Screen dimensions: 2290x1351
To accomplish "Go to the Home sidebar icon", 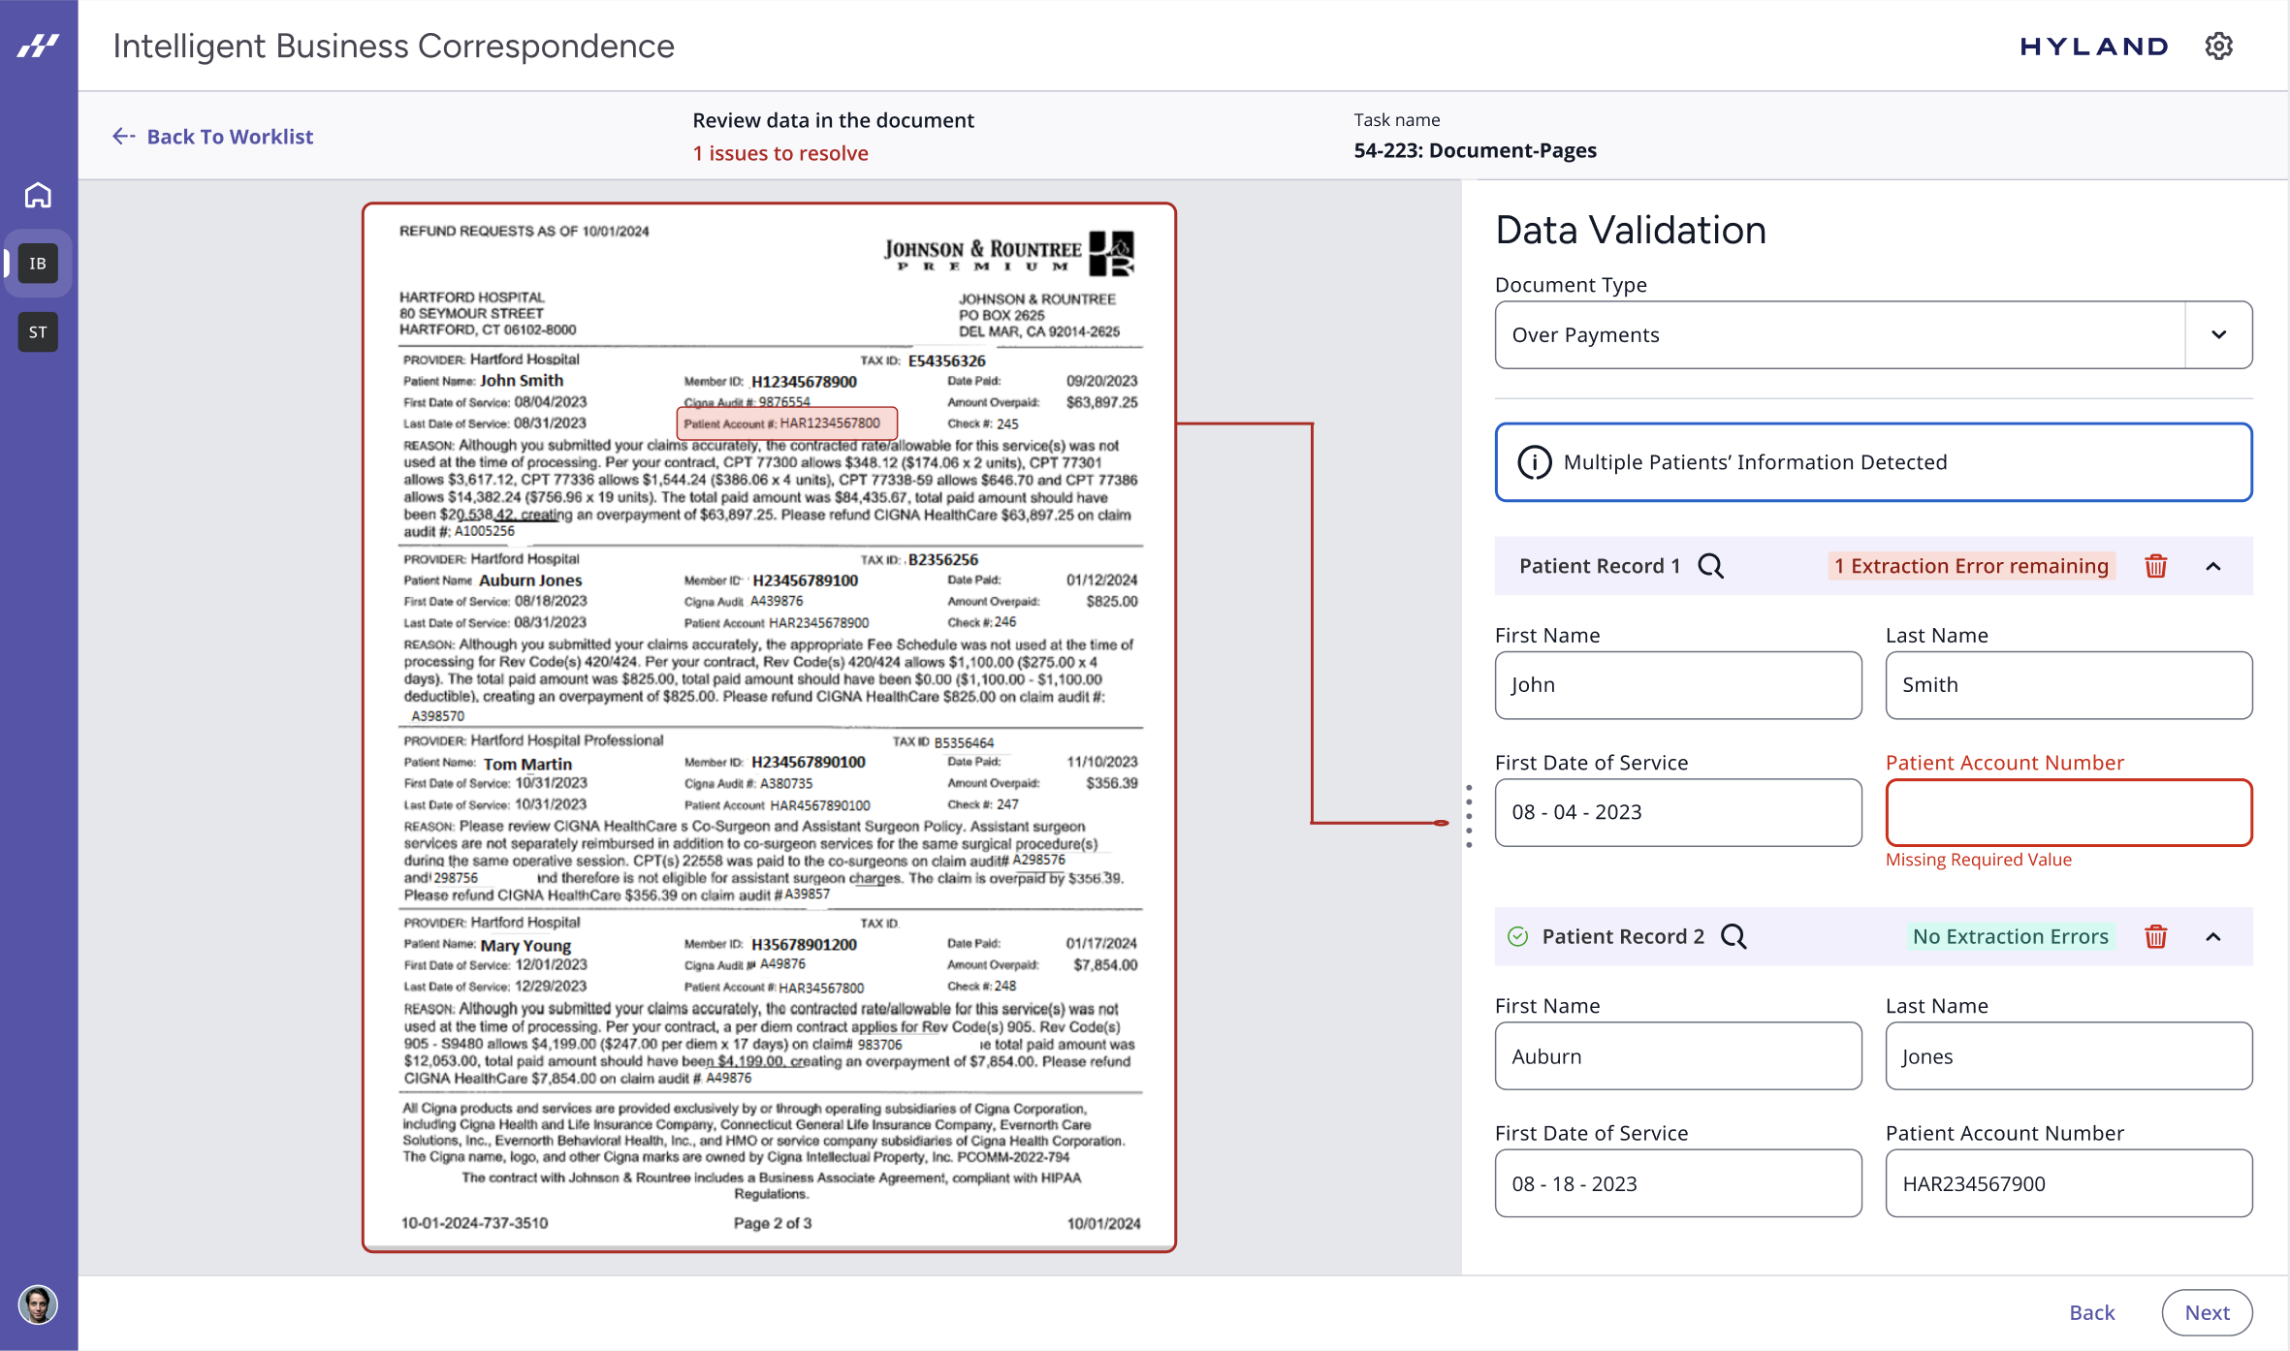I will click(38, 195).
